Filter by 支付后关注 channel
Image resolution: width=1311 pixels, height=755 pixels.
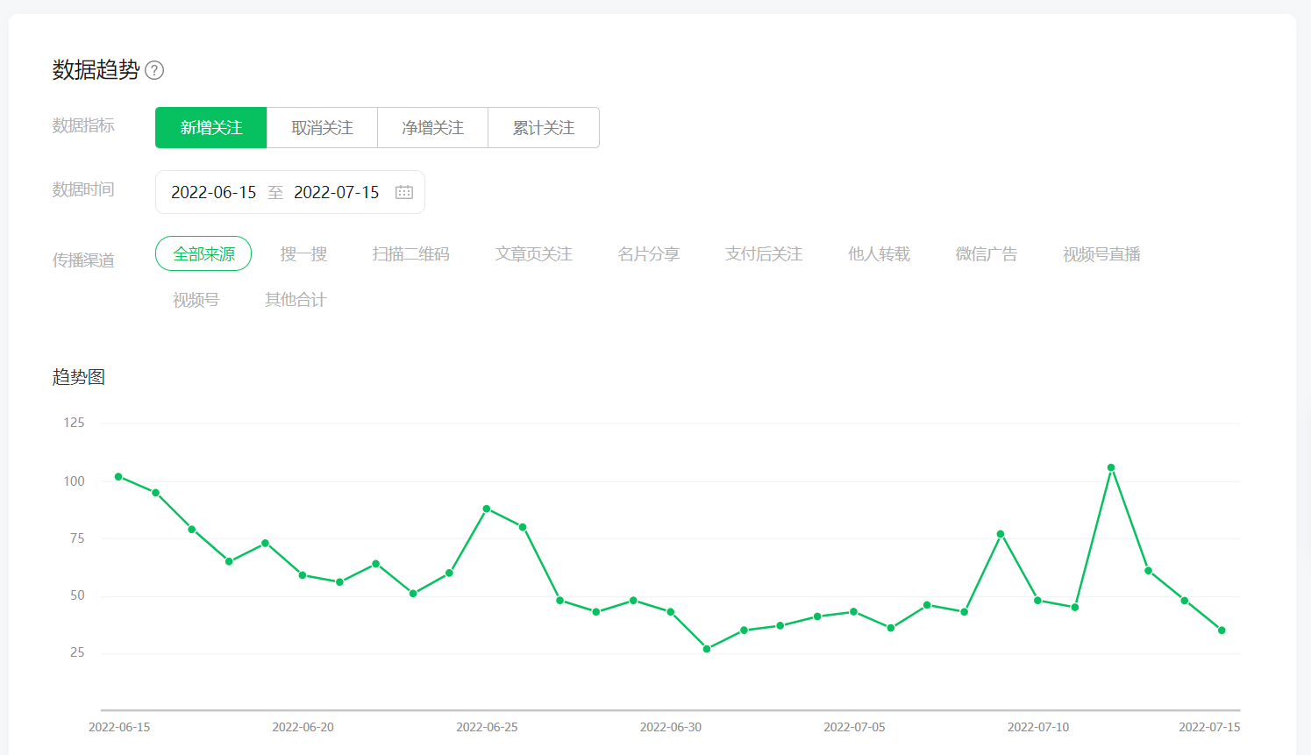[764, 254]
